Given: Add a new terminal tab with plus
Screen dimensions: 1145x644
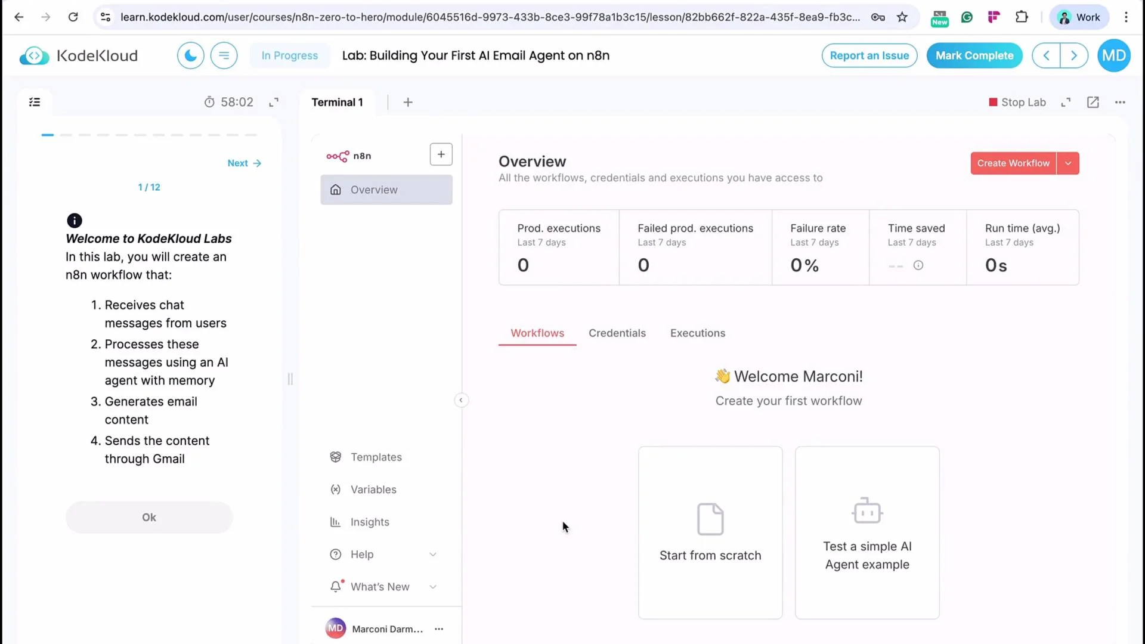Looking at the screenshot, I should coord(408,103).
